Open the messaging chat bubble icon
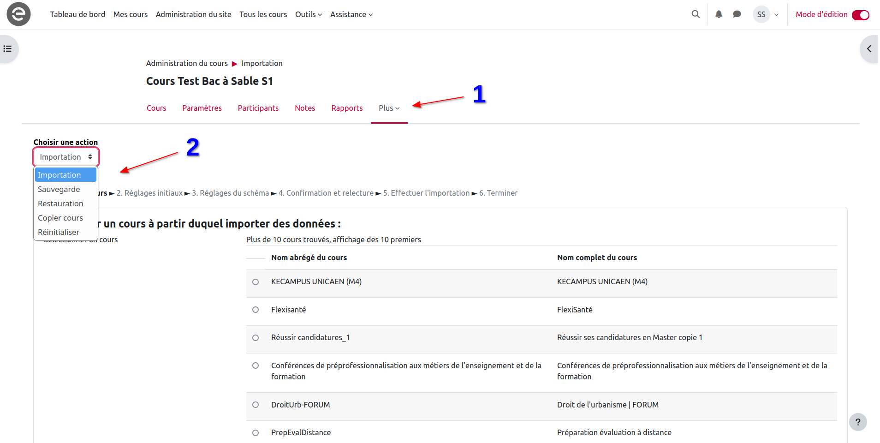Viewport: 880px width, 443px height. (x=737, y=14)
